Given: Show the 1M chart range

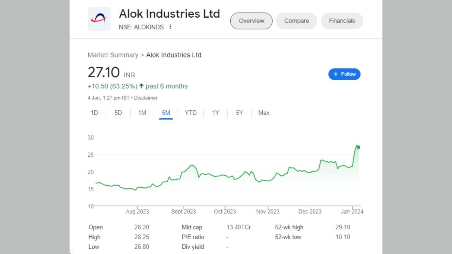Looking at the screenshot, I should 142,113.
